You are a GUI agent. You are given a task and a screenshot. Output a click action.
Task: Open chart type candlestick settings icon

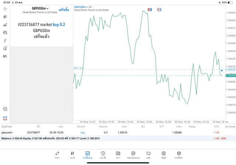pos(5,17)
